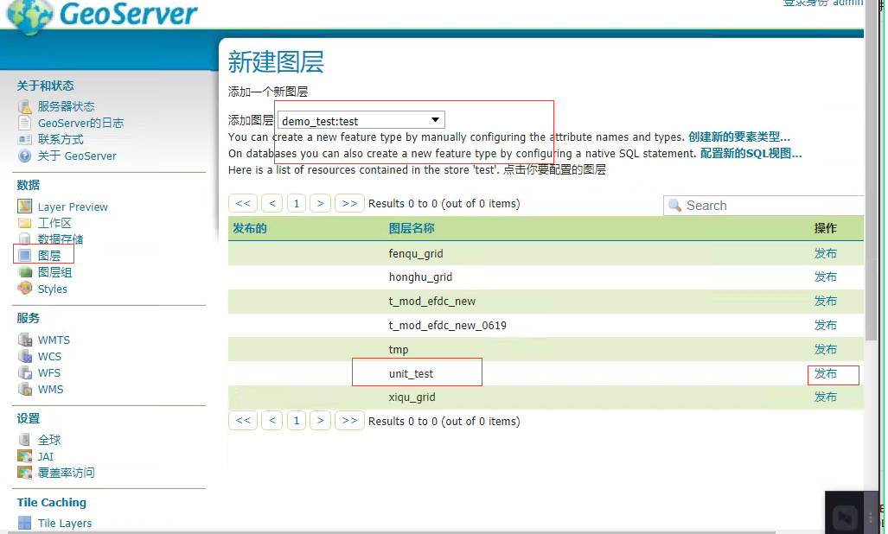Image resolution: width=888 pixels, height=534 pixels.
Task: Open 数据存储 in the data menu
Action: point(61,239)
